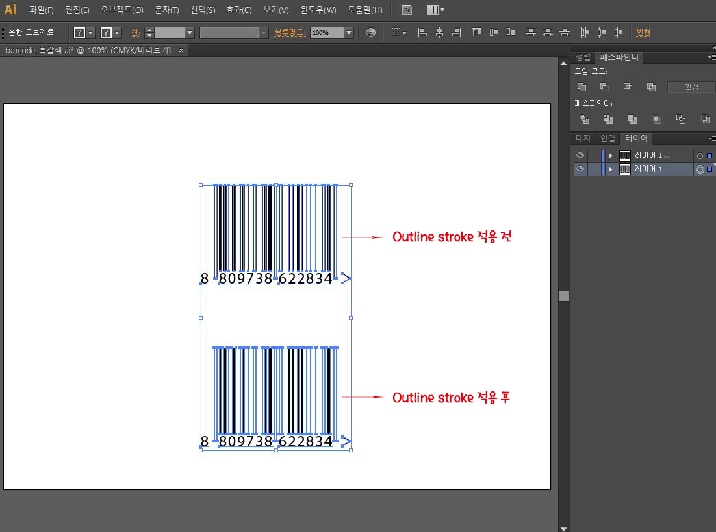Click the Outline pathfinder icon

pos(681,119)
